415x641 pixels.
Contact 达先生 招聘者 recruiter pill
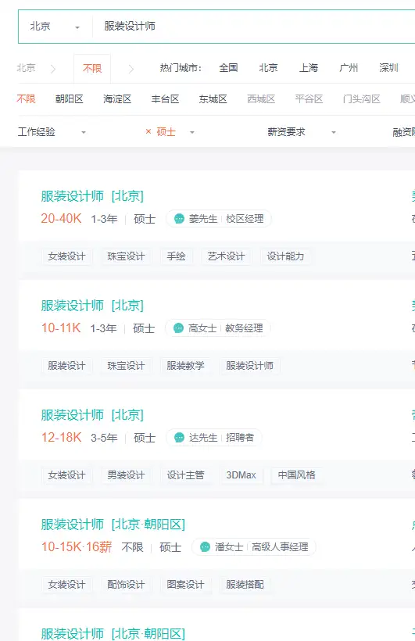pyautogui.click(x=214, y=438)
